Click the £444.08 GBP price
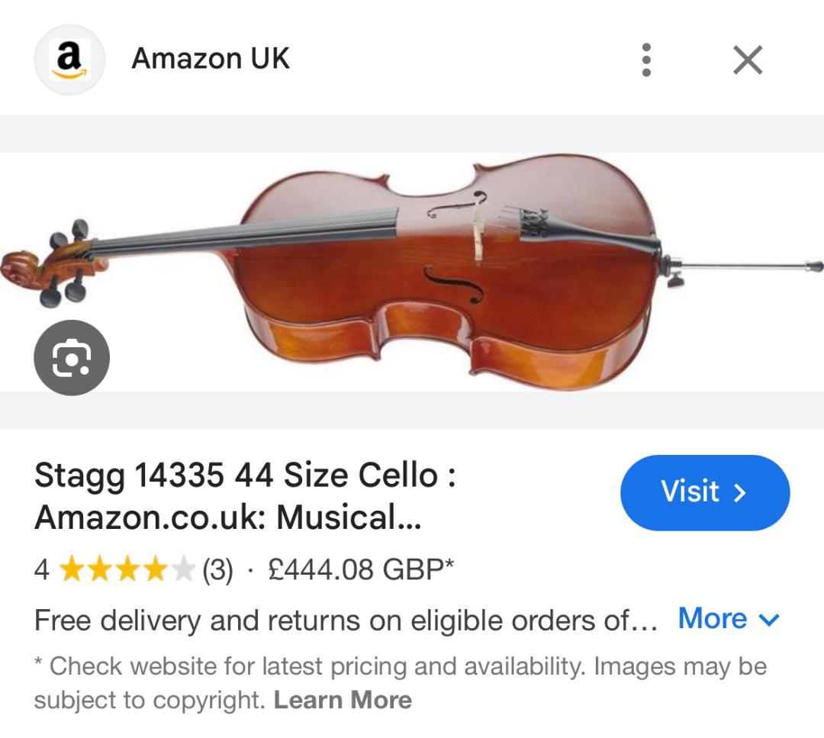Screen dimensions: 824x738 click(x=361, y=569)
